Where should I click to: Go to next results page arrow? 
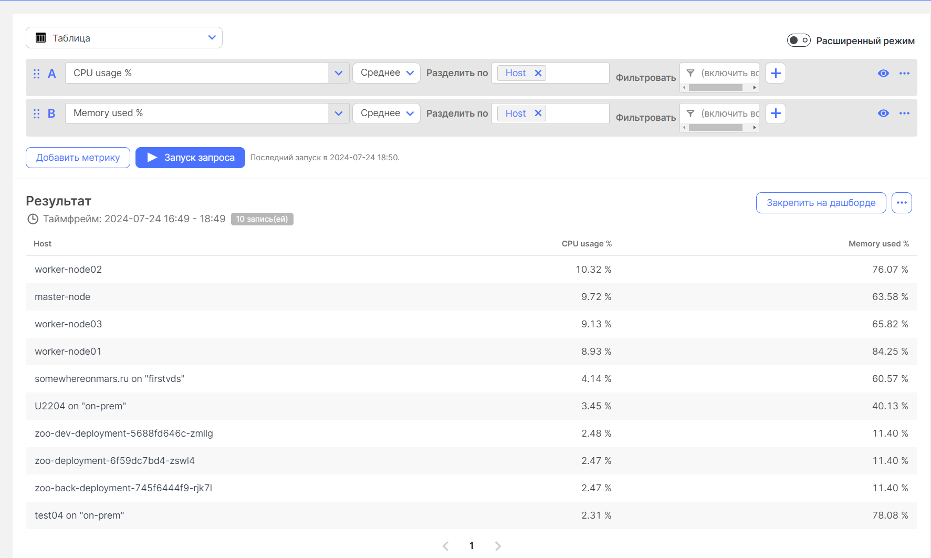[498, 546]
